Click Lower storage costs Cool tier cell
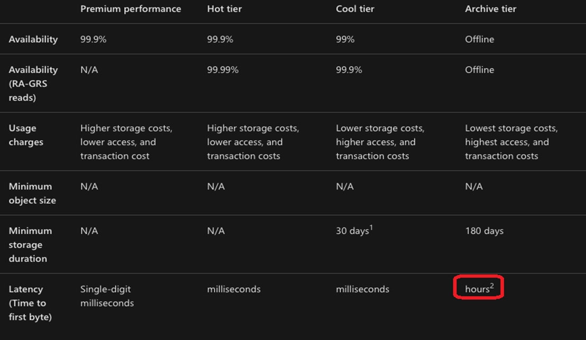This screenshot has width=586, height=340. (380, 142)
